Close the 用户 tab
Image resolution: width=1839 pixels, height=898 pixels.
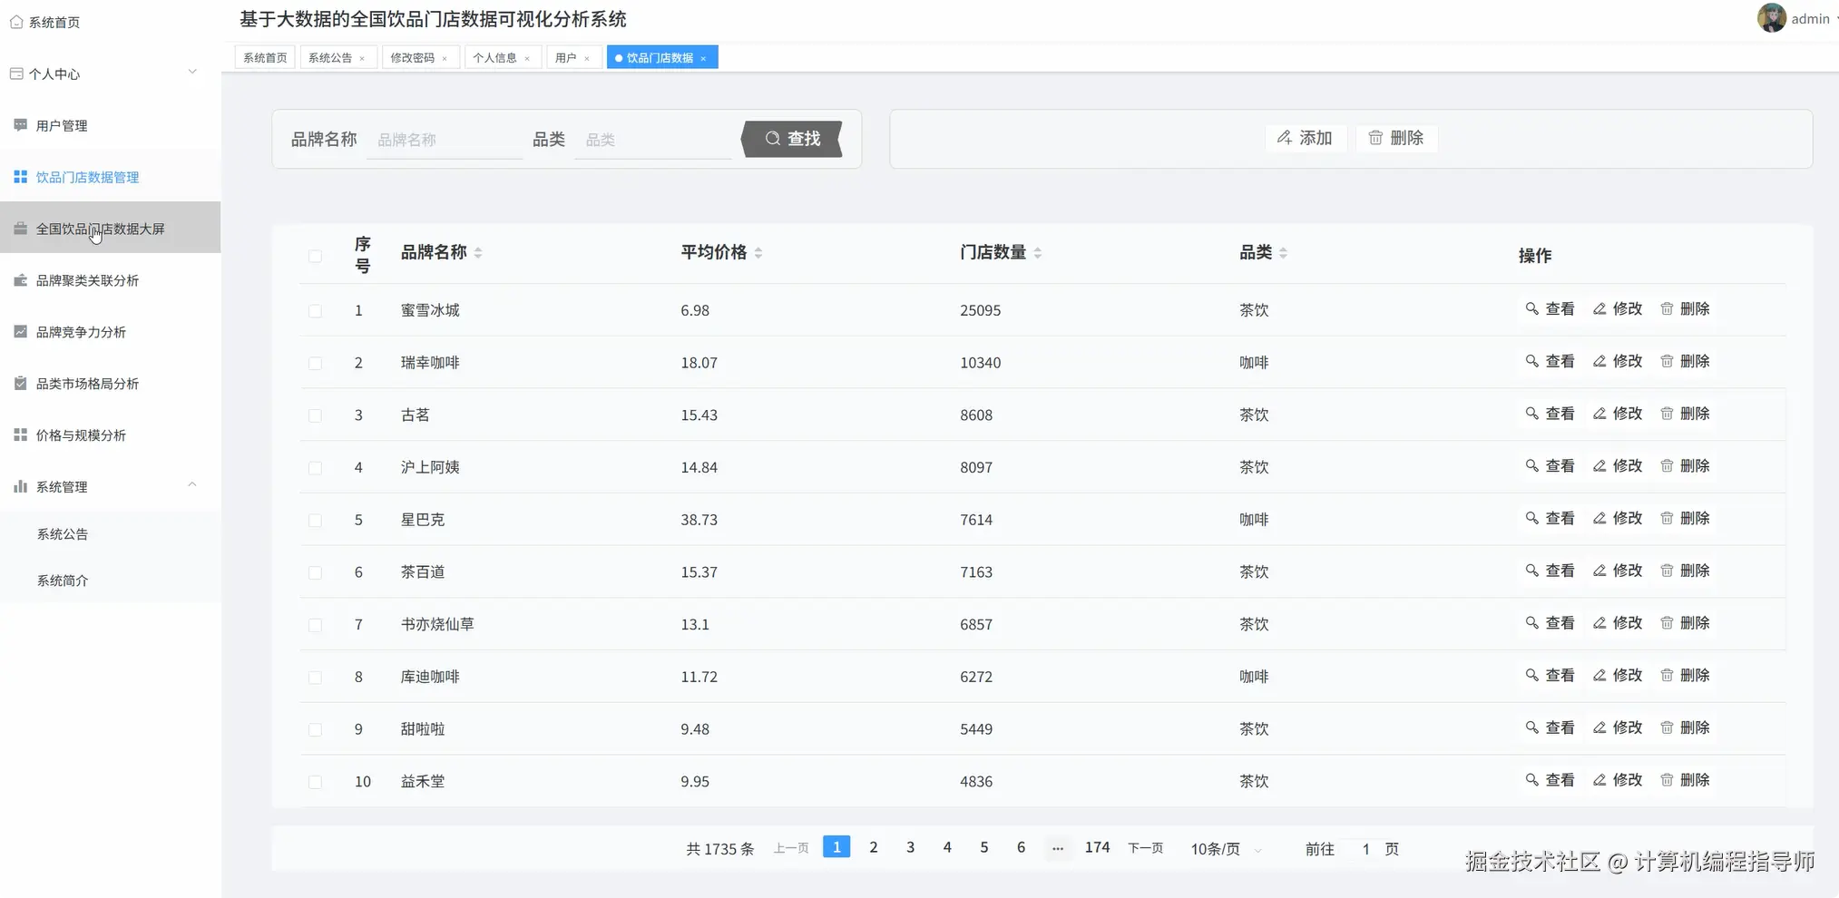tap(588, 57)
